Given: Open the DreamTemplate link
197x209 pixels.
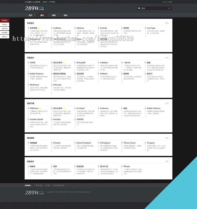Looking at the screenshot, I should pos(84,143).
